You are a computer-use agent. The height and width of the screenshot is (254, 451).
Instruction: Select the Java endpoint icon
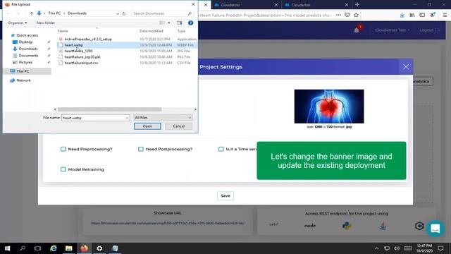tap(383, 226)
